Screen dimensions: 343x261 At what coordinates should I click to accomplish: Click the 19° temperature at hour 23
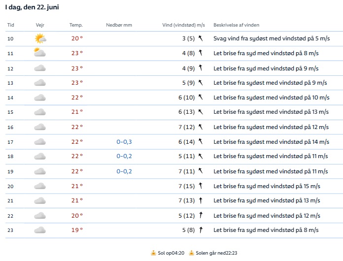click(x=77, y=230)
